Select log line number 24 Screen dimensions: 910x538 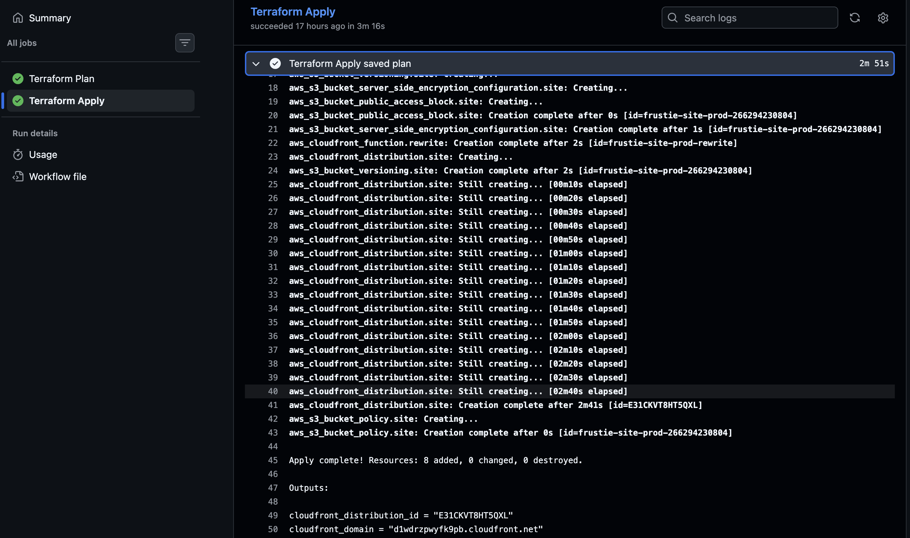(273, 170)
